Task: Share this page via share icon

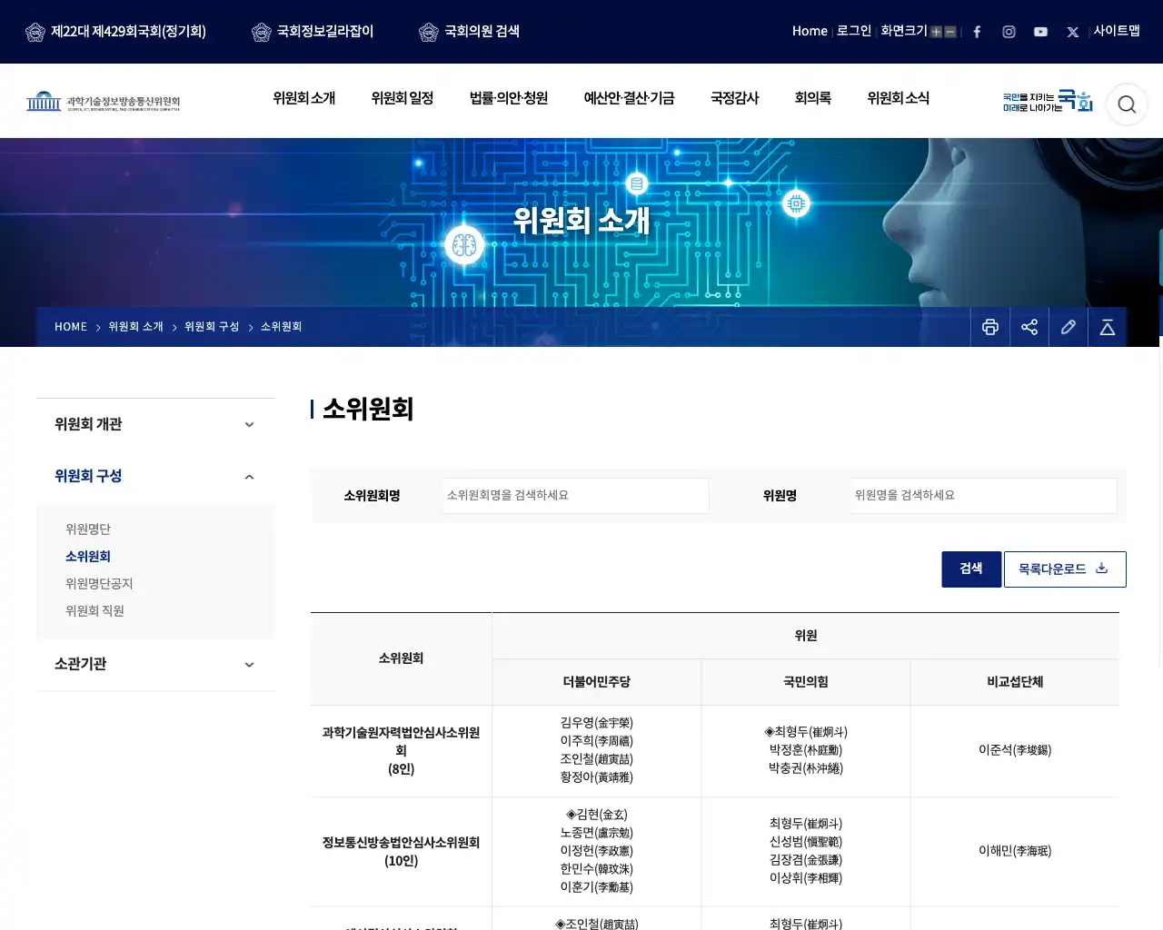Action: coord(1029,327)
